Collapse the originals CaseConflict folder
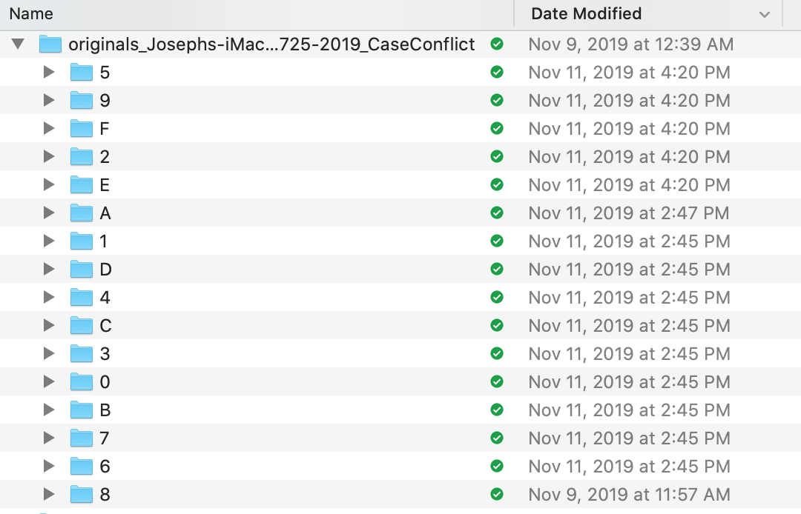The width and height of the screenshot is (801, 514). pyautogui.click(x=18, y=44)
